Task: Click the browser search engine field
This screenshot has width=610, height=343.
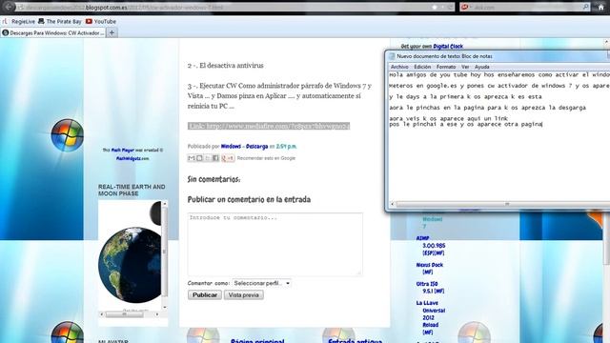Action: 525,7
